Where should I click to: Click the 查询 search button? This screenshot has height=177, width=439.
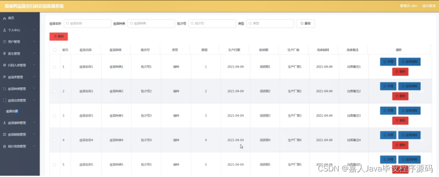pyautogui.click(x=305, y=23)
